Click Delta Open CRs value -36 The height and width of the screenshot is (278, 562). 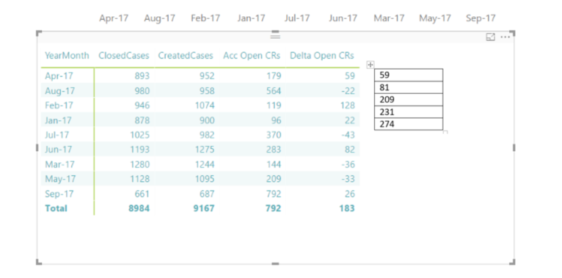[348, 164]
